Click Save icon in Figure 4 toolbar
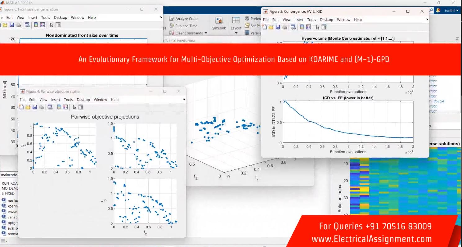Screen dimensions: 462x247 [35, 107]
